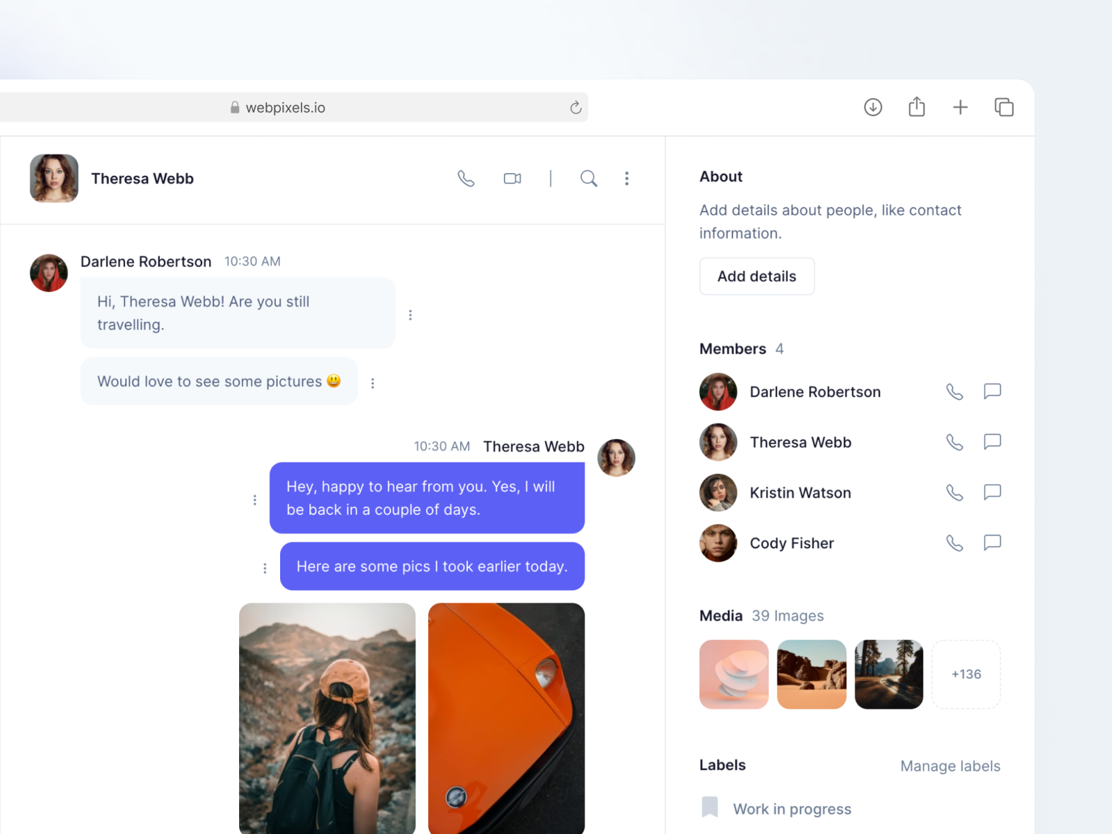
Task: Open a new browser tab
Action: 960,107
